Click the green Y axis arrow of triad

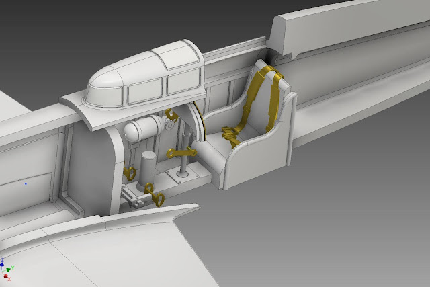pyautogui.click(x=9, y=269)
